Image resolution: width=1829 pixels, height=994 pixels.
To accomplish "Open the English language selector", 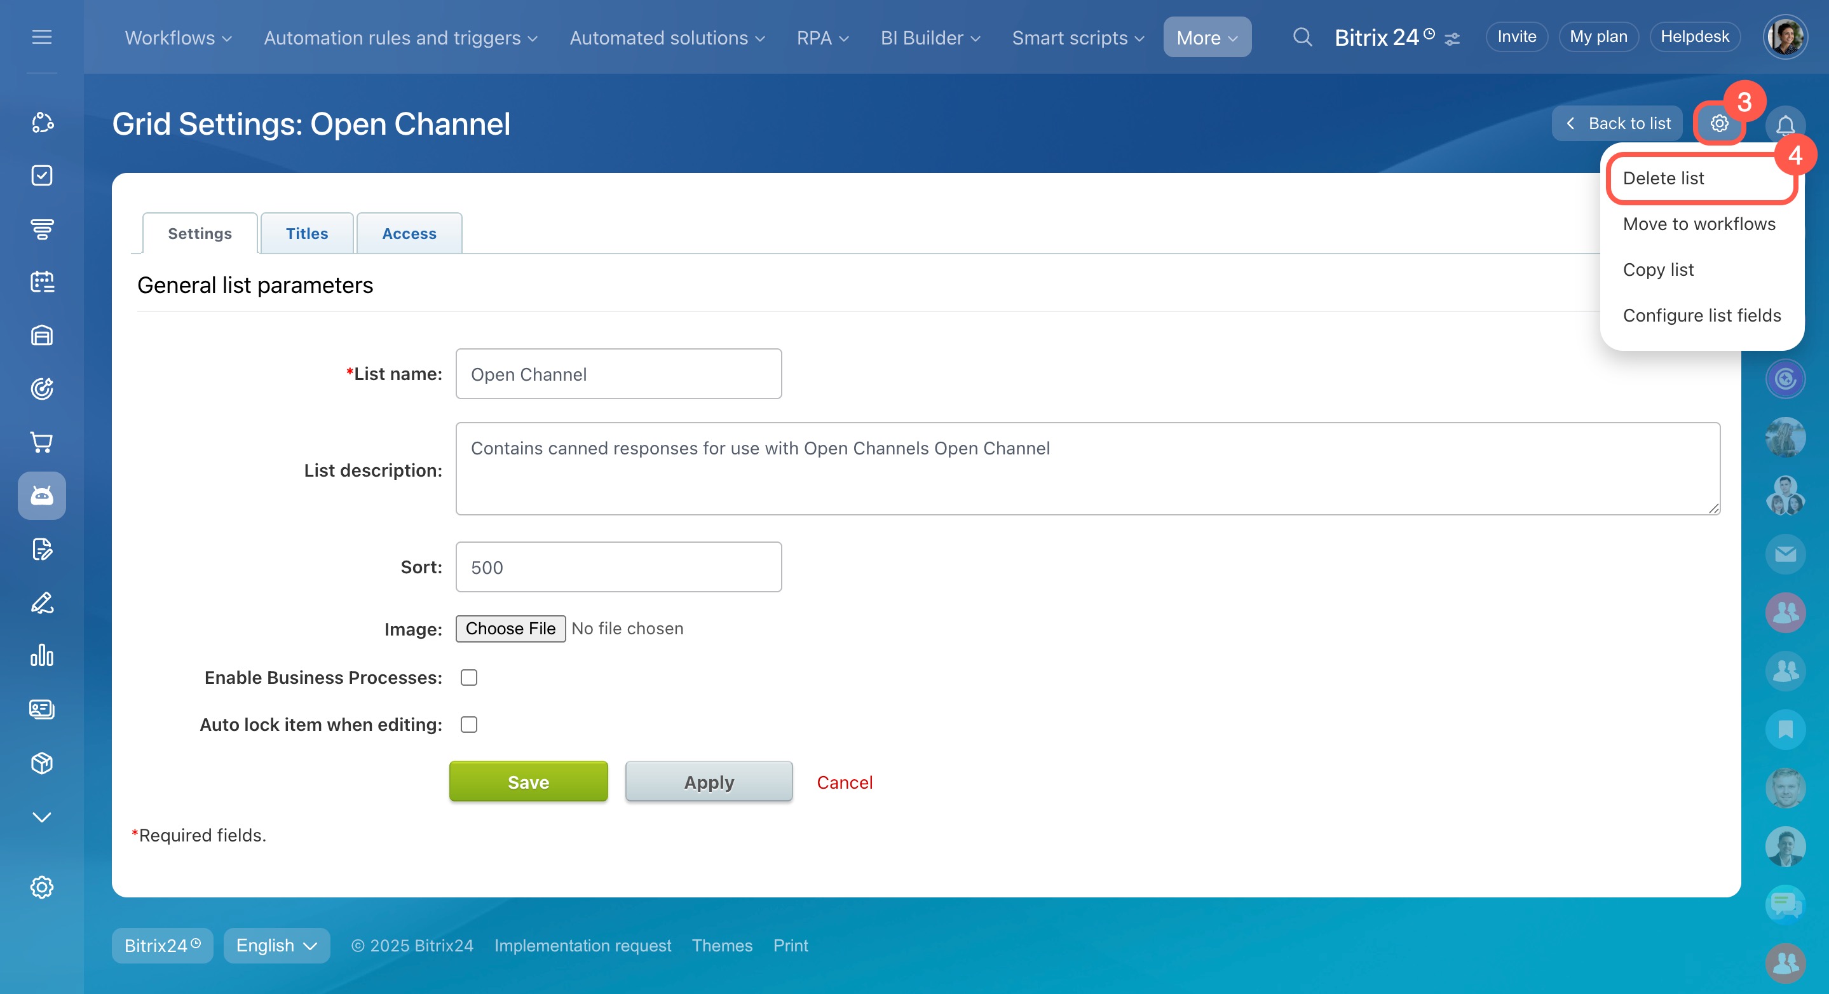I will click(276, 945).
